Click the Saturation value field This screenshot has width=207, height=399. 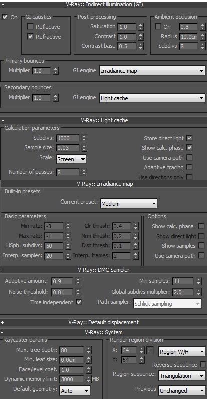tap(127, 27)
